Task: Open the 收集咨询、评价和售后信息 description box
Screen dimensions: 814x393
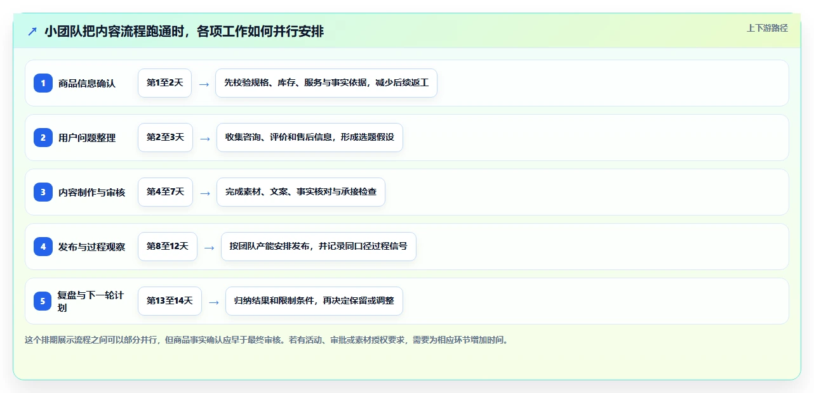Action: pyautogui.click(x=310, y=138)
